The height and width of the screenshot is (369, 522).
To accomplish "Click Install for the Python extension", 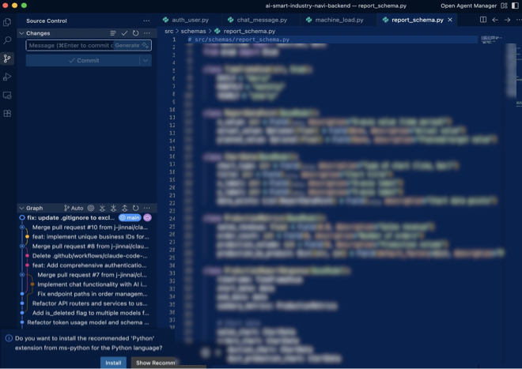I will click(113, 363).
